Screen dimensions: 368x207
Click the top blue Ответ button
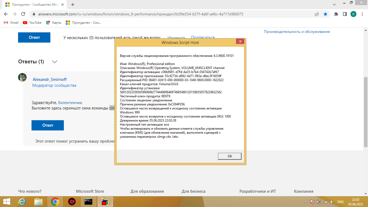coord(34,37)
